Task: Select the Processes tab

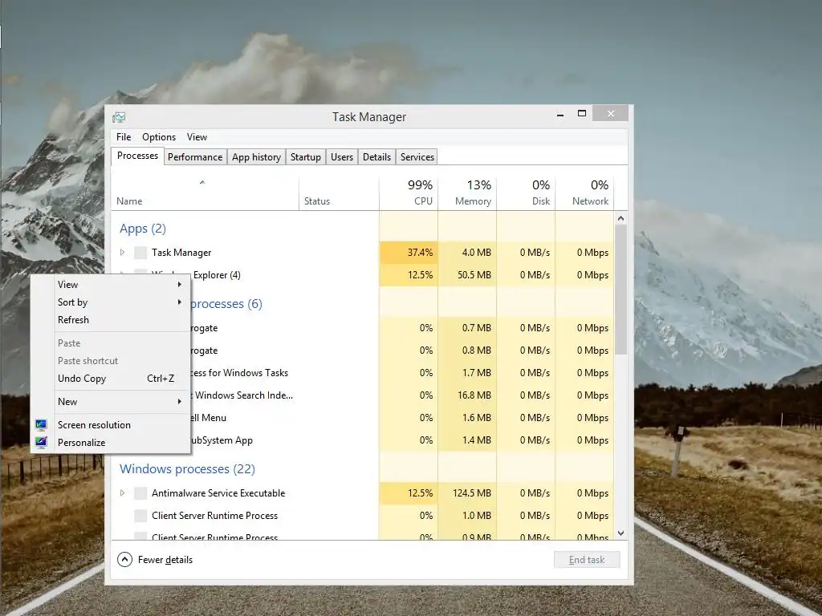Action: tap(137, 156)
